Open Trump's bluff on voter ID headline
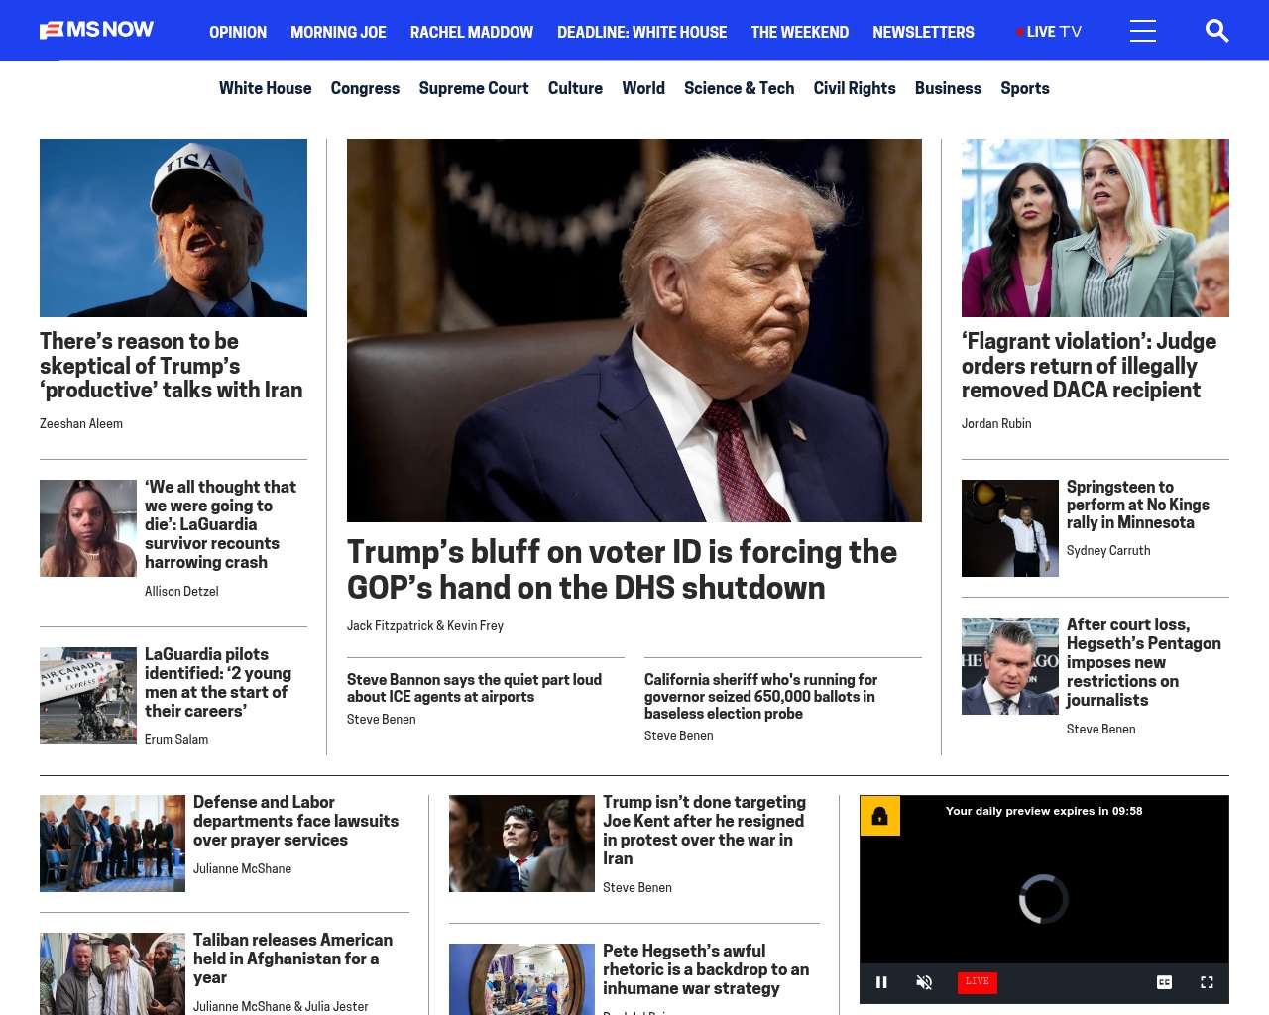Screen dimensions: 1269x1015 click(x=622, y=569)
